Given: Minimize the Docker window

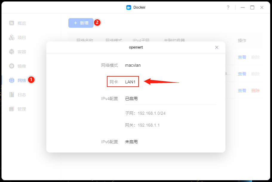Looking at the screenshot, I should coord(243,7).
